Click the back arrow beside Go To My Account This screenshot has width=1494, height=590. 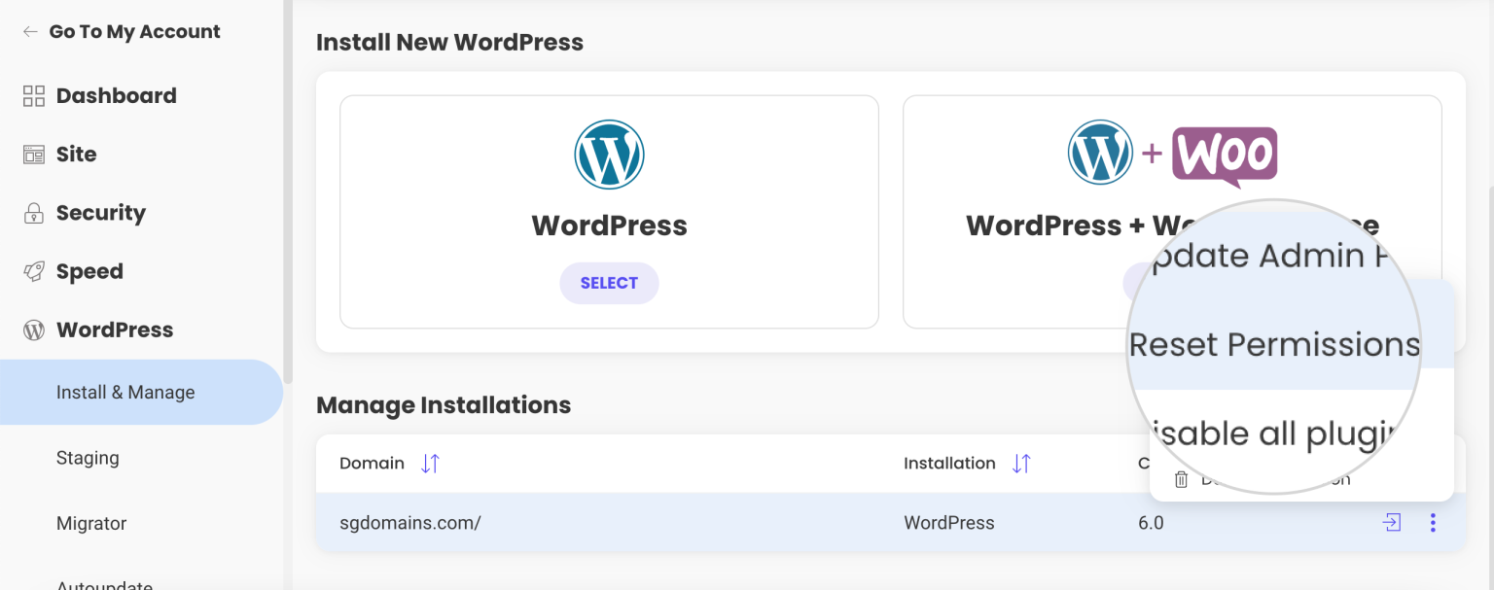coord(30,31)
